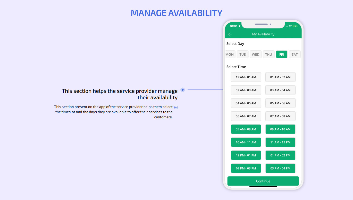Tap the green Continue button
The height and width of the screenshot is (200, 353).
click(x=263, y=181)
